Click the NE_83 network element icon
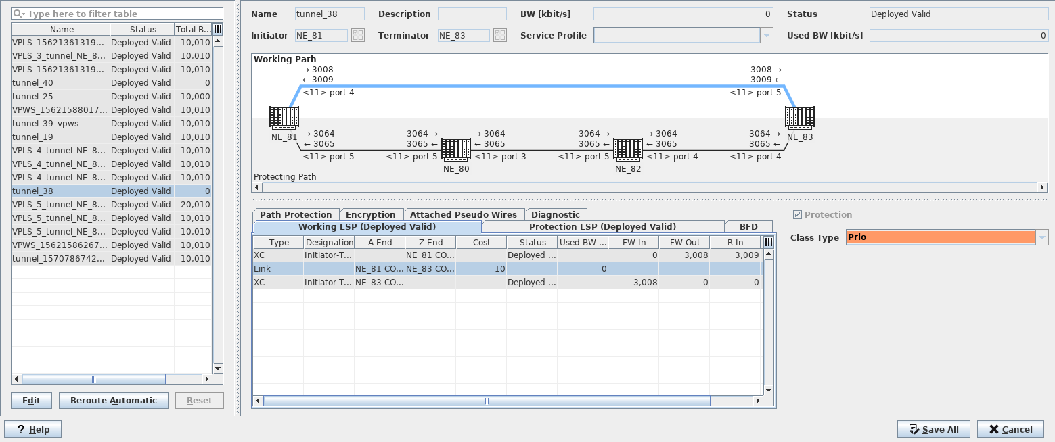1055x442 pixels. pyautogui.click(x=799, y=118)
